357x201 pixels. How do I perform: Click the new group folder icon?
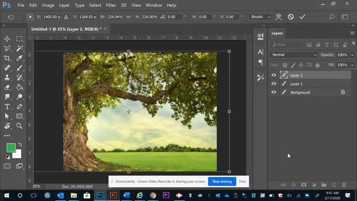[324, 185]
